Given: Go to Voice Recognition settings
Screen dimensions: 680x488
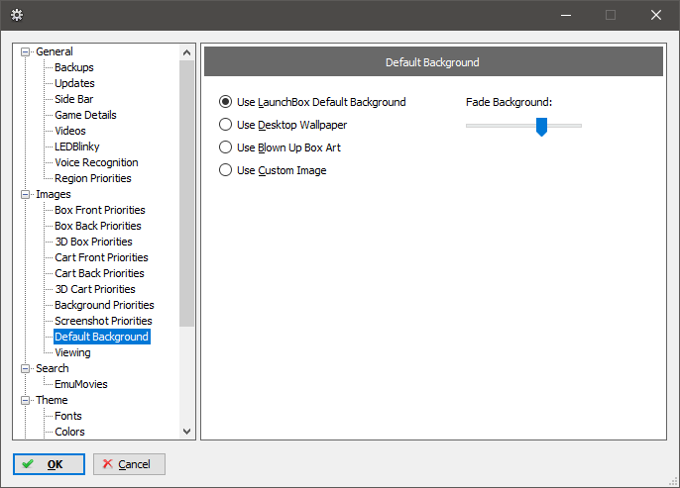Looking at the screenshot, I should click(x=96, y=162).
